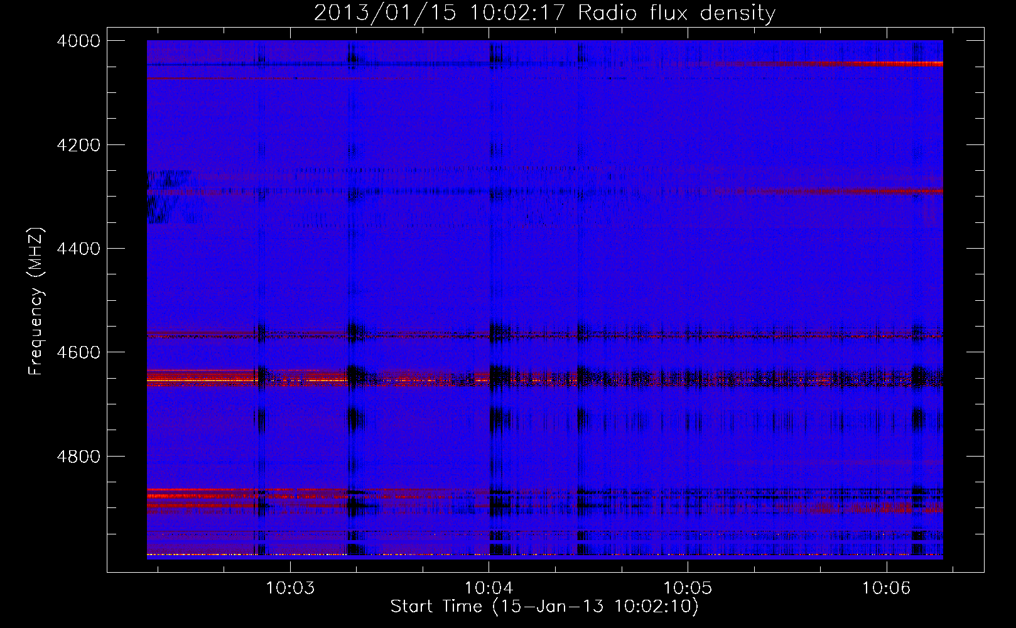Select the 4800 frequency axis label
Screen dimensions: 1016x628
78,457
